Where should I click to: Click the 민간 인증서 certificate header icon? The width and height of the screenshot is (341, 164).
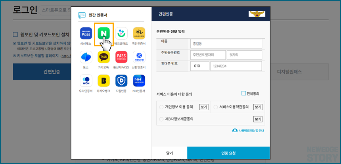pyautogui.click(x=82, y=15)
